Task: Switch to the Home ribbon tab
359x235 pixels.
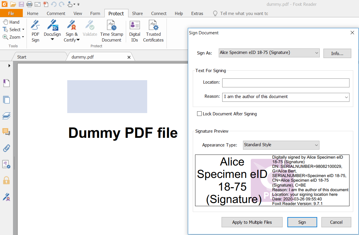Action: pyautogui.click(x=33, y=13)
